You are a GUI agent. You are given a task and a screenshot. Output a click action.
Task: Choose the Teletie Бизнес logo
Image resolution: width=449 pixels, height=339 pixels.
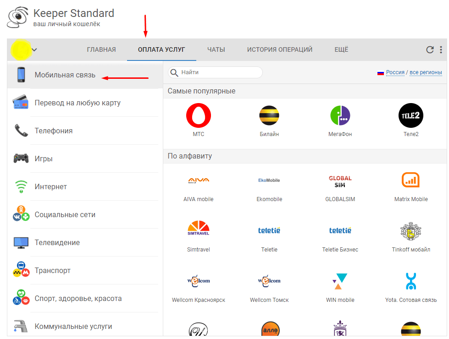pyautogui.click(x=340, y=230)
